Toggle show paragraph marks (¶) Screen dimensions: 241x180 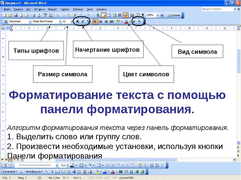[143, 15]
